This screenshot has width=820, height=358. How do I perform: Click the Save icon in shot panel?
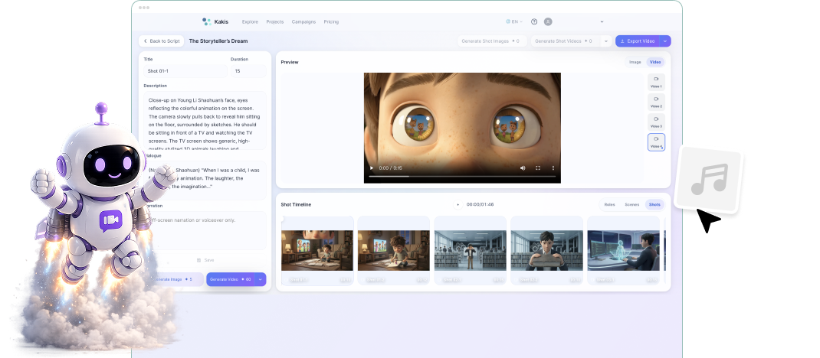tap(198, 260)
